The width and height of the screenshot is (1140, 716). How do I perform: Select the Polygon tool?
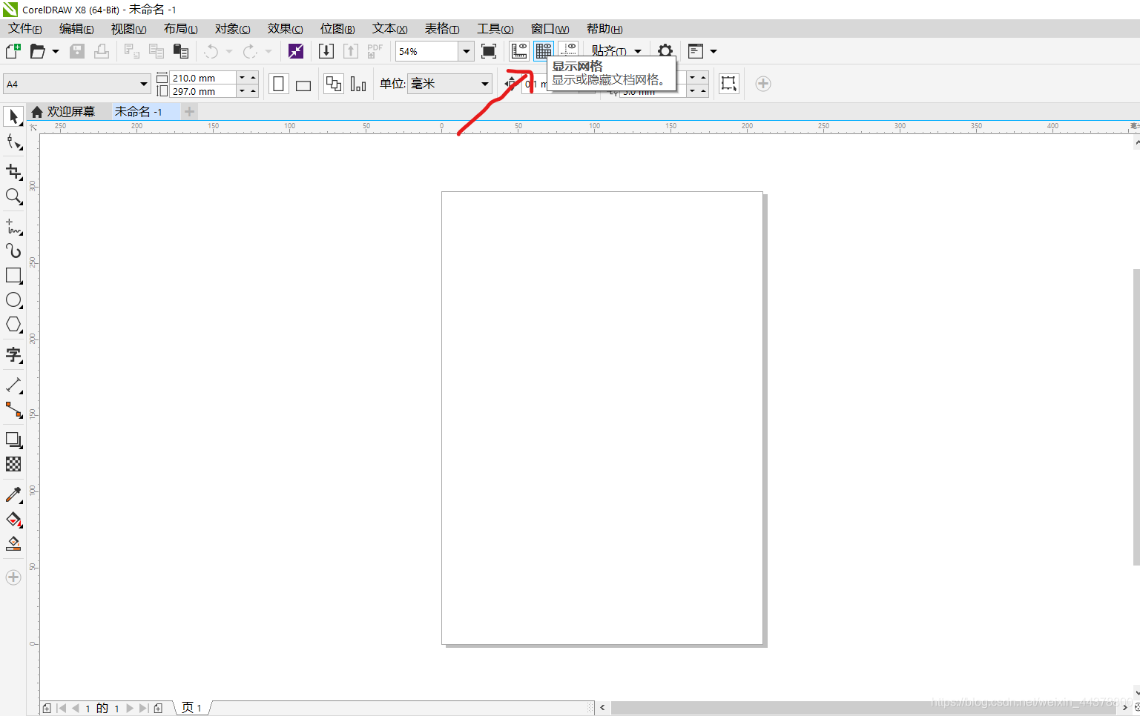point(13,325)
